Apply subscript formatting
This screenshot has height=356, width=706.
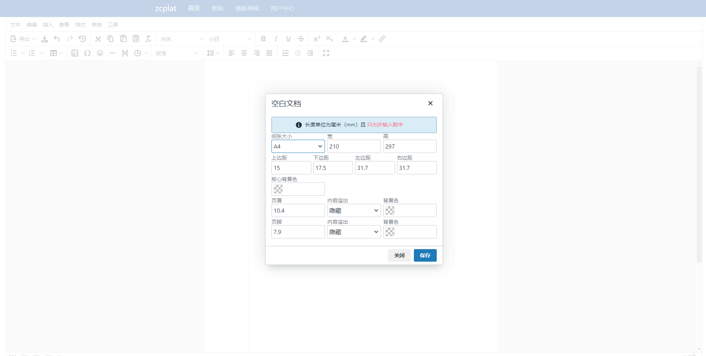[x=329, y=39]
